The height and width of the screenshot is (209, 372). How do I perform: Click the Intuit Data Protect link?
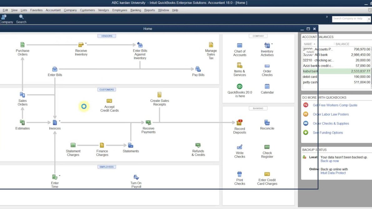pyautogui.click(x=333, y=173)
